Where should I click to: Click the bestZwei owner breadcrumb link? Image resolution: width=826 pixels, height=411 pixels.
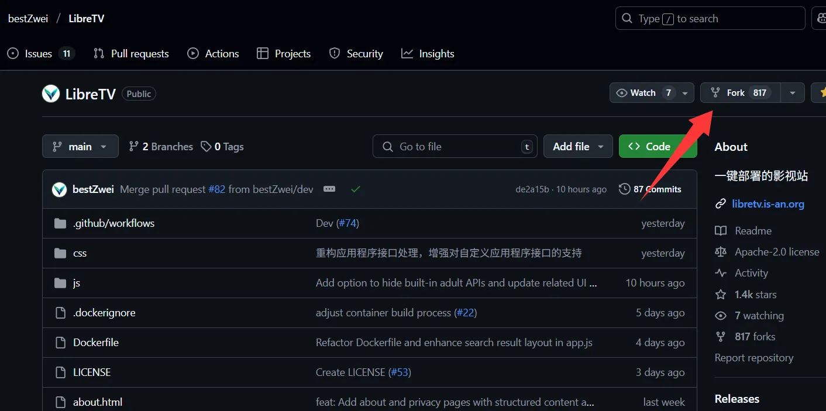[x=28, y=19]
